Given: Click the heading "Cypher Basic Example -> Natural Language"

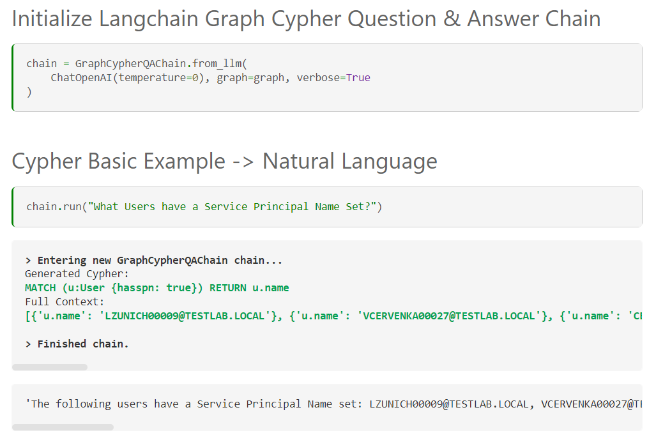Looking at the screenshot, I should pyautogui.click(x=225, y=162).
